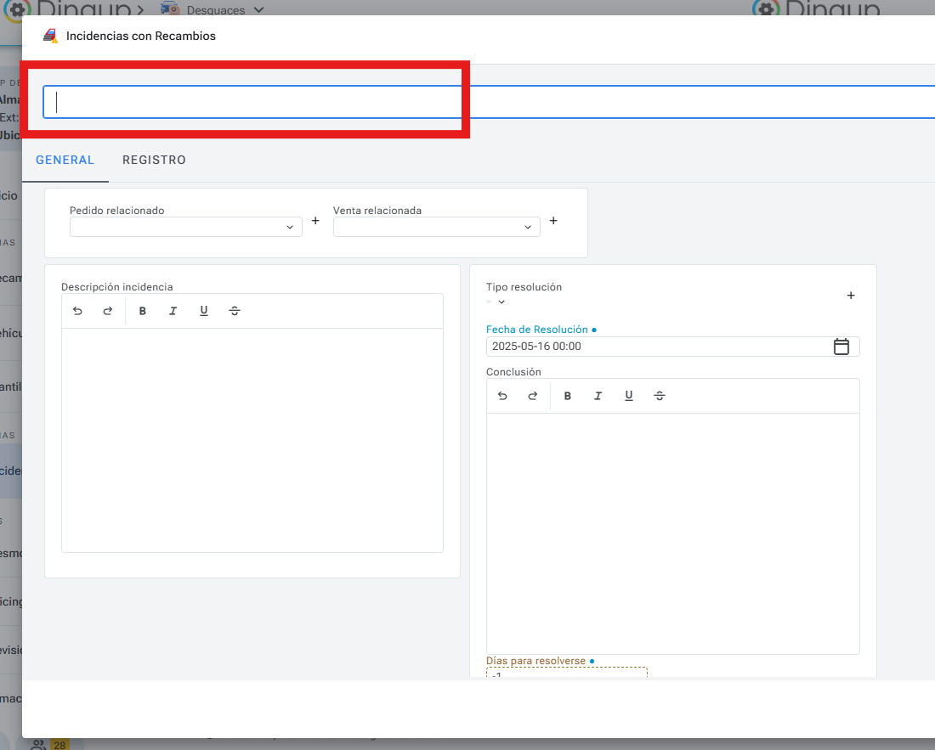Expand the Tipo resolución dropdown
The width and height of the screenshot is (935, 750).
(x=501, y=302)
